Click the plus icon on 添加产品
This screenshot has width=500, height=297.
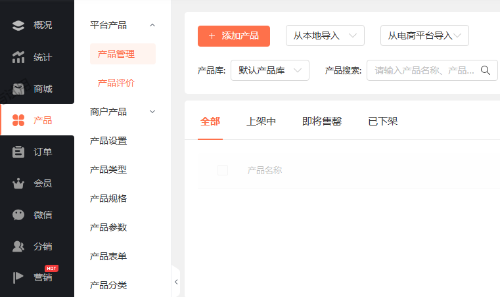point(212,36)
